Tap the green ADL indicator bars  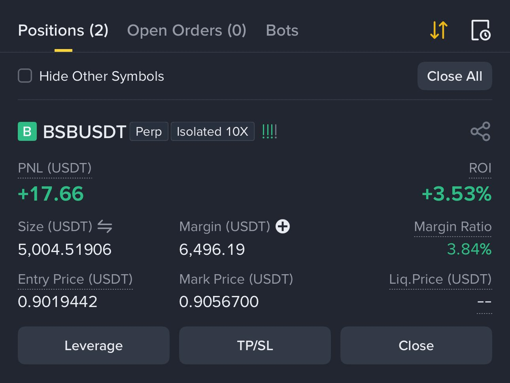pyautogui.click(x=270, y=131)
